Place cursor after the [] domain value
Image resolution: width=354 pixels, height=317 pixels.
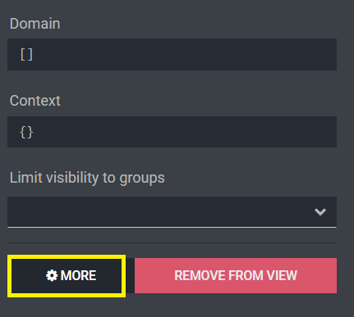click(x=34, y=55)
